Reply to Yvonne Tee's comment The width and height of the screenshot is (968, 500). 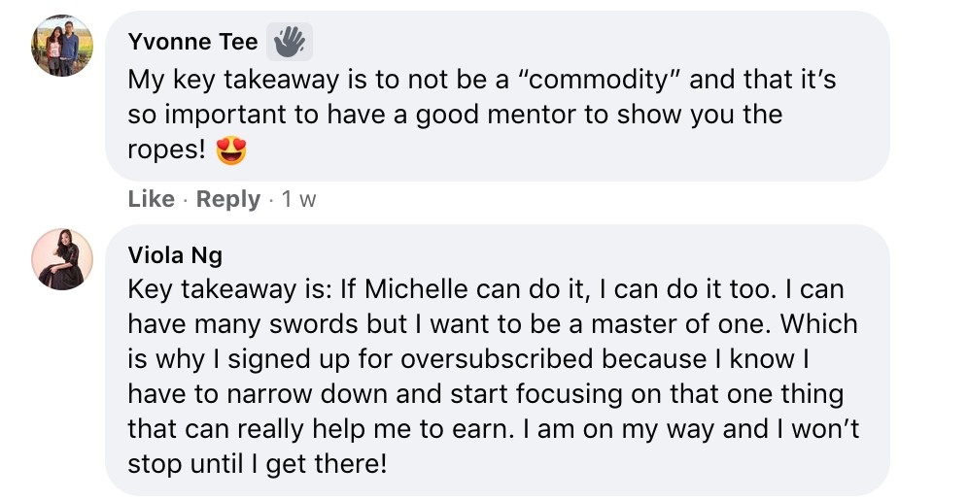click(228, 200)
